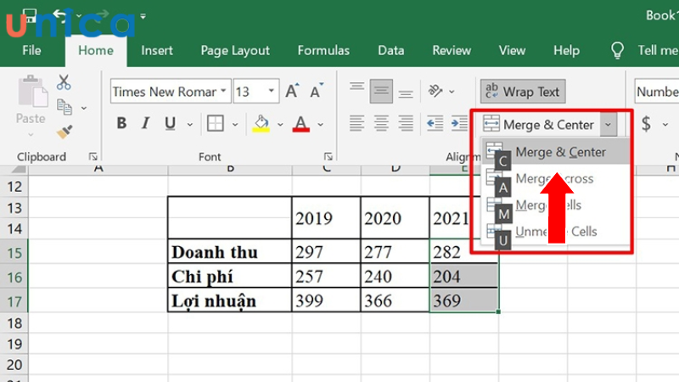Screen dimensions: 679x382
Task: Click Increase Indent icon
Action: (x=459, y=124)
